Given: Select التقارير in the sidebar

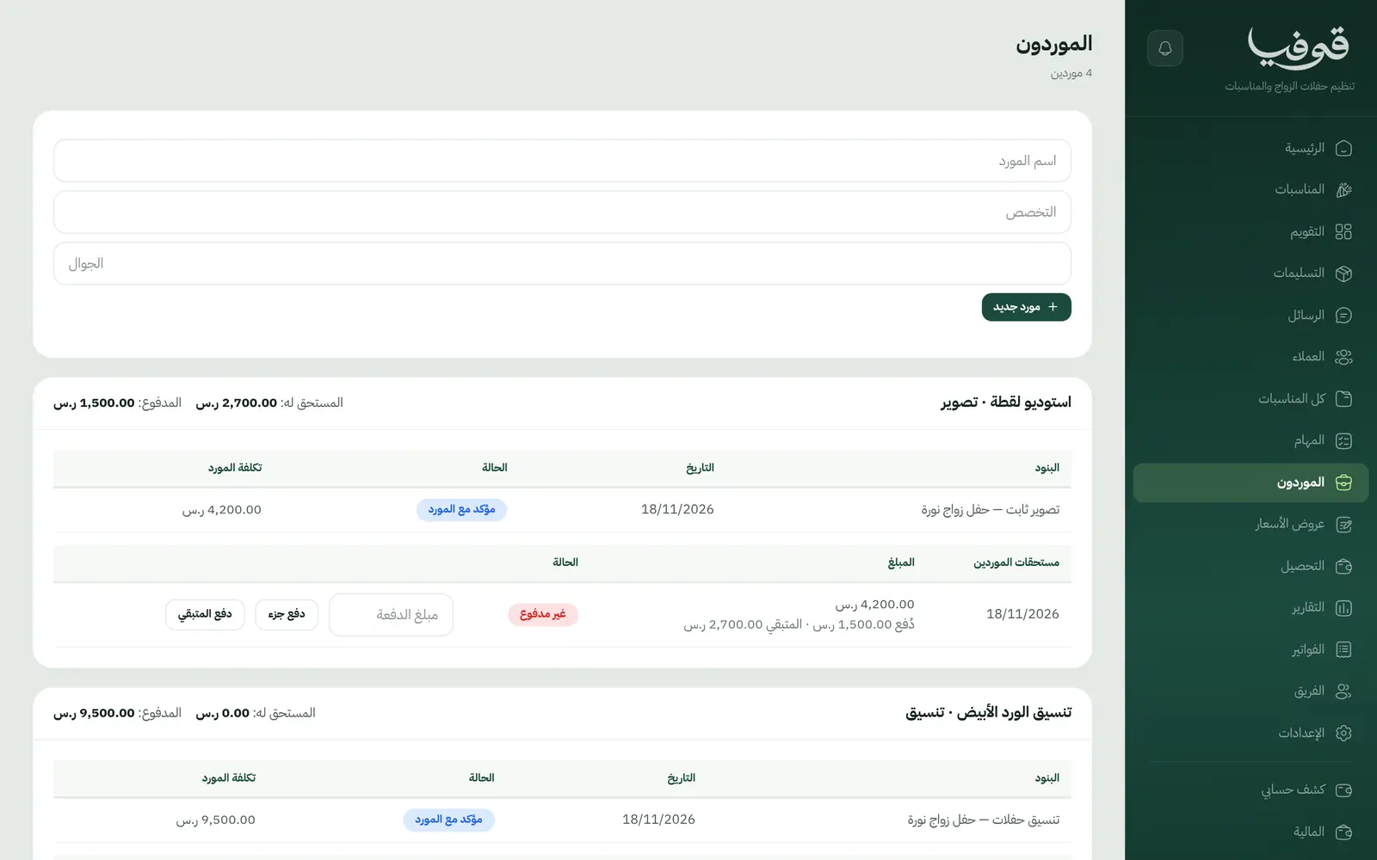Looking at the screenshot, I should click(1251, 608).
